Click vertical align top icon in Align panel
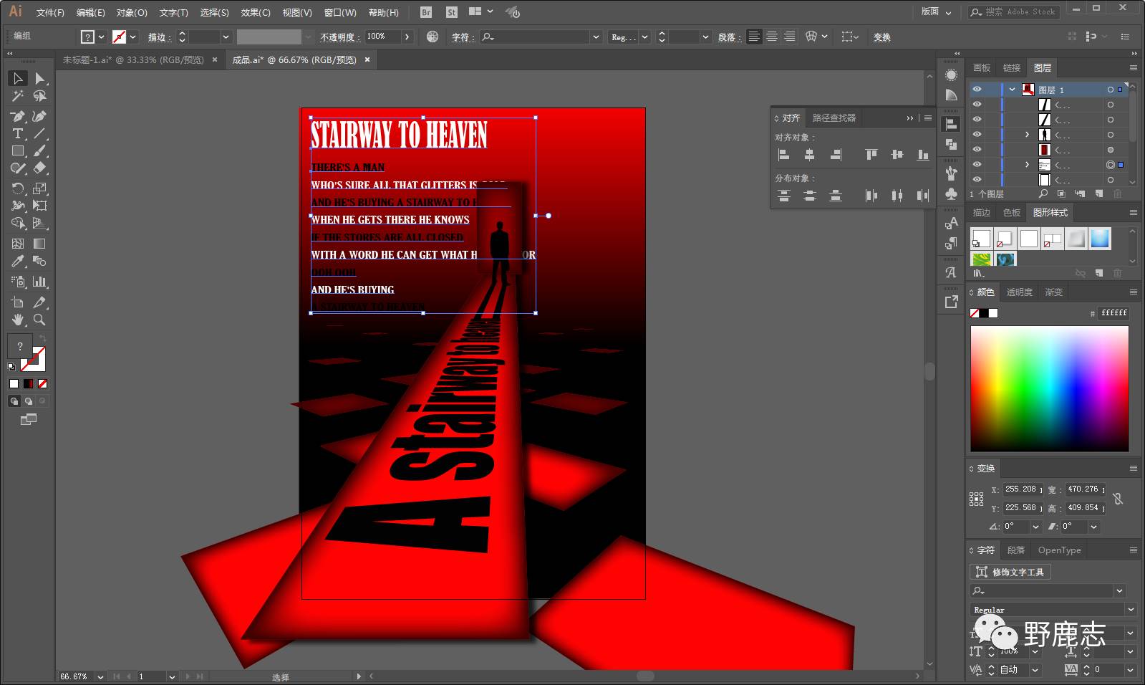 point(871,155)
